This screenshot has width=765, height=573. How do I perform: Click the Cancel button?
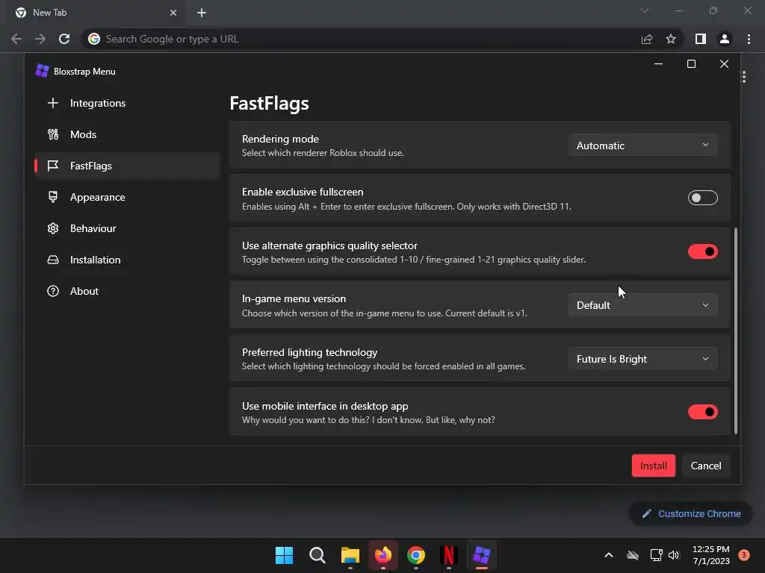tap(706, 466)
